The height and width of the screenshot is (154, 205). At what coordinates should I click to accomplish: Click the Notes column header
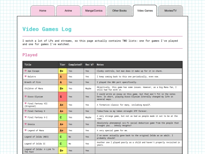pyautogui.click(x=139, y=65)
